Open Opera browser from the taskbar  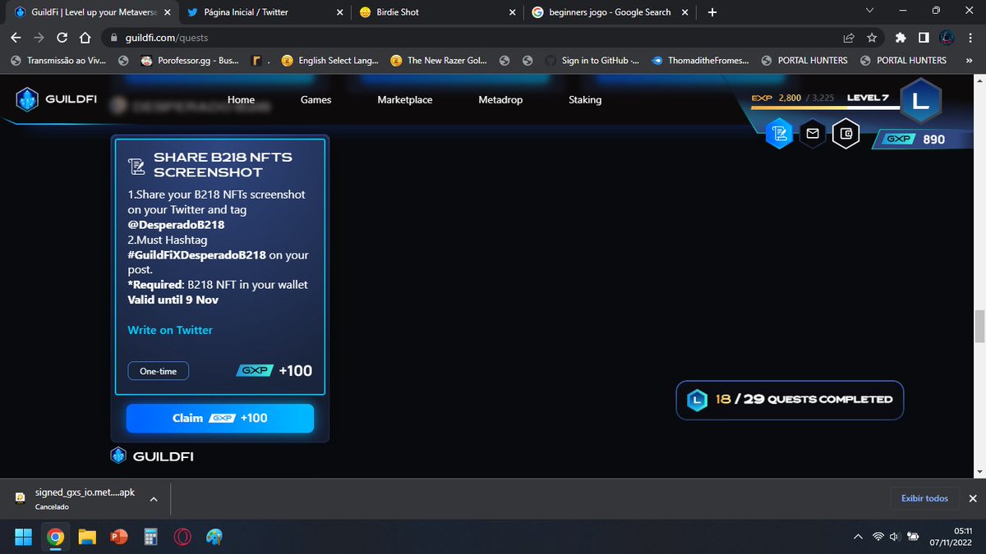182,537
